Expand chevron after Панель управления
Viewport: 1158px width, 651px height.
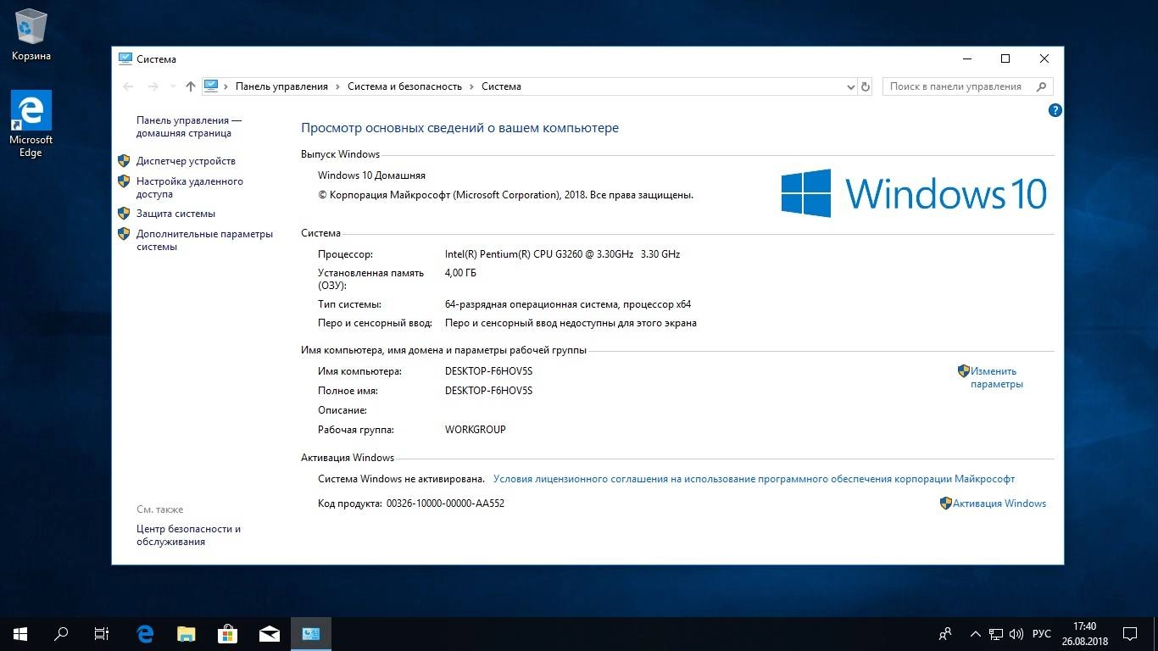(x=337, y=86)
